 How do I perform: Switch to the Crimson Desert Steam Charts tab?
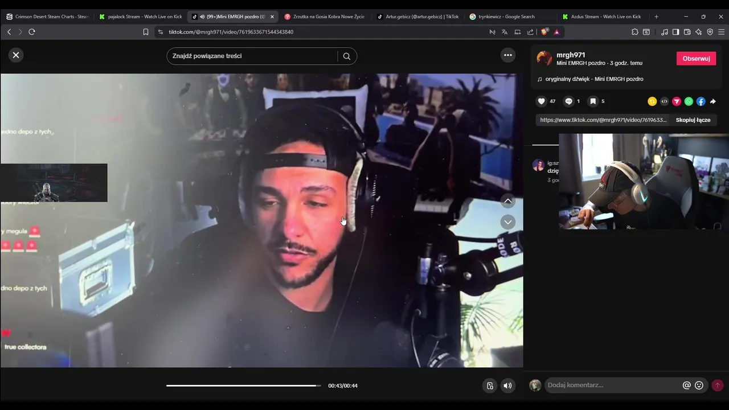coord(47,17)
